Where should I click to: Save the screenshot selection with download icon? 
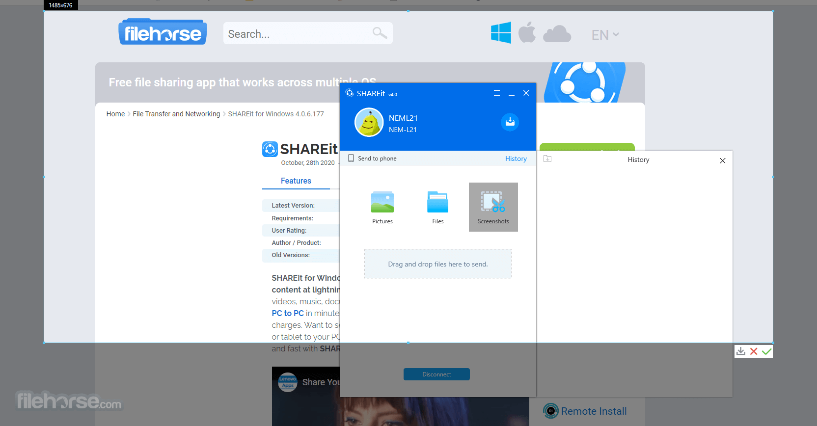741,351
